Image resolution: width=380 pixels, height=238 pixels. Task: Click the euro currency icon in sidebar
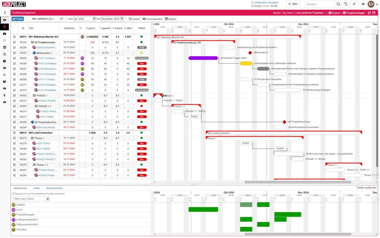[5, 95]
